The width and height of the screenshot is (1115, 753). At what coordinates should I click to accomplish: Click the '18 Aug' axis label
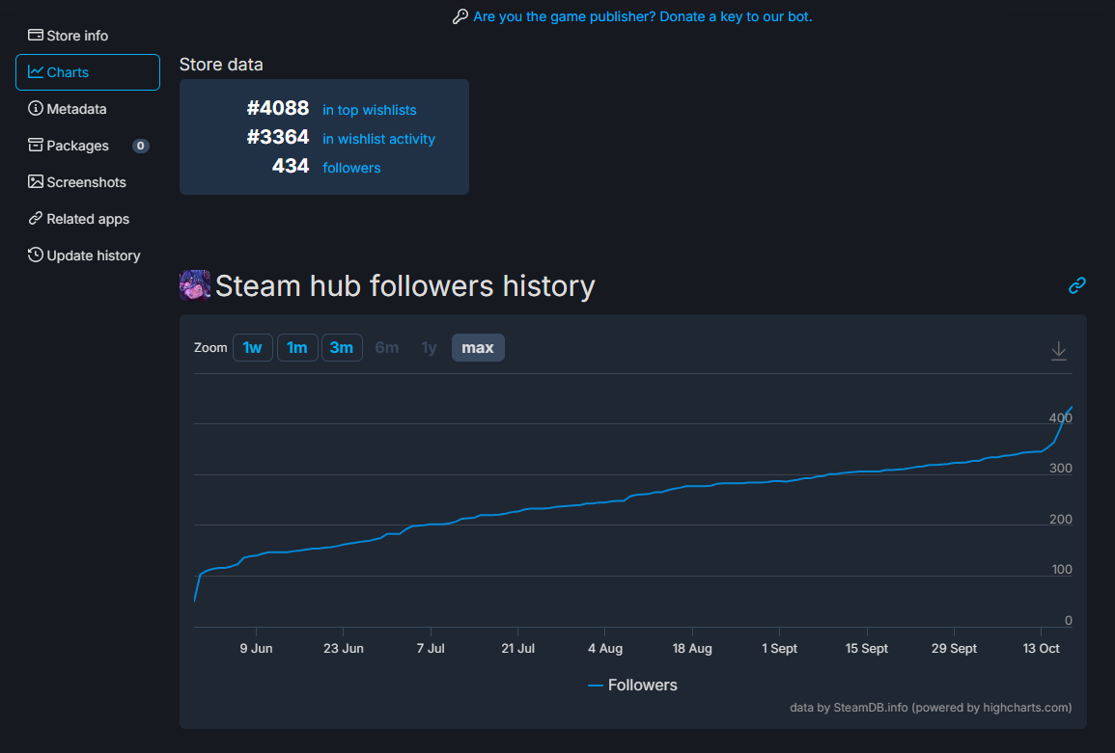(692, 649)
